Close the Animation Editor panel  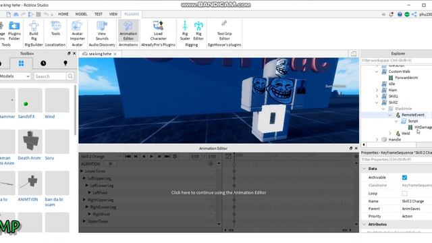point(356,148)
